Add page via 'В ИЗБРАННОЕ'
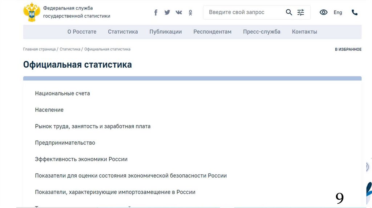 348,49
